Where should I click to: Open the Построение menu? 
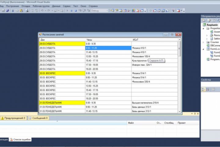(12, 6)
